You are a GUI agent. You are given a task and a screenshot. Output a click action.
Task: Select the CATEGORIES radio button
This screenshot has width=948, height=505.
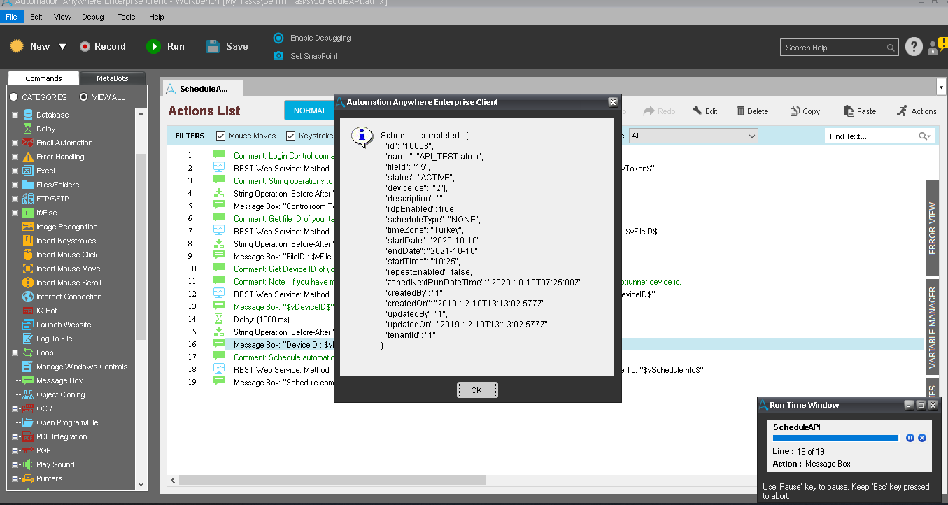[x=13, y=97]
